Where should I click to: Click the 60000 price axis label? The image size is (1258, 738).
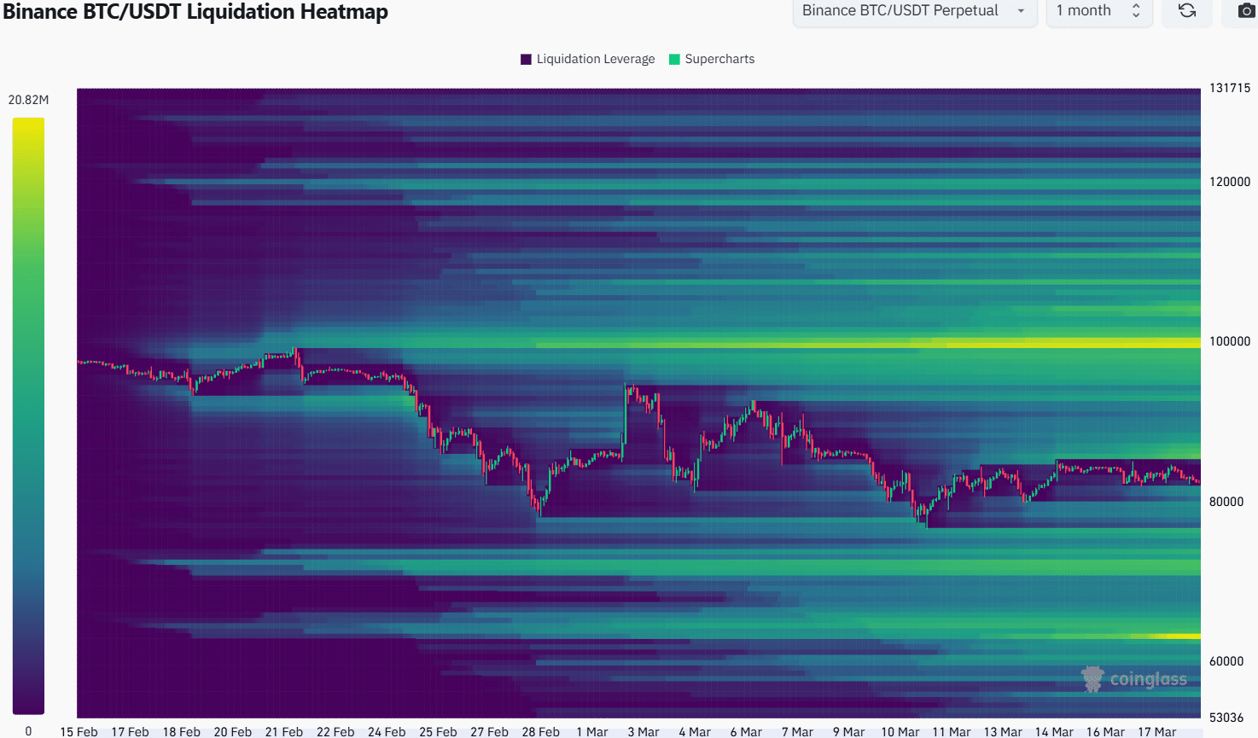1226,661
